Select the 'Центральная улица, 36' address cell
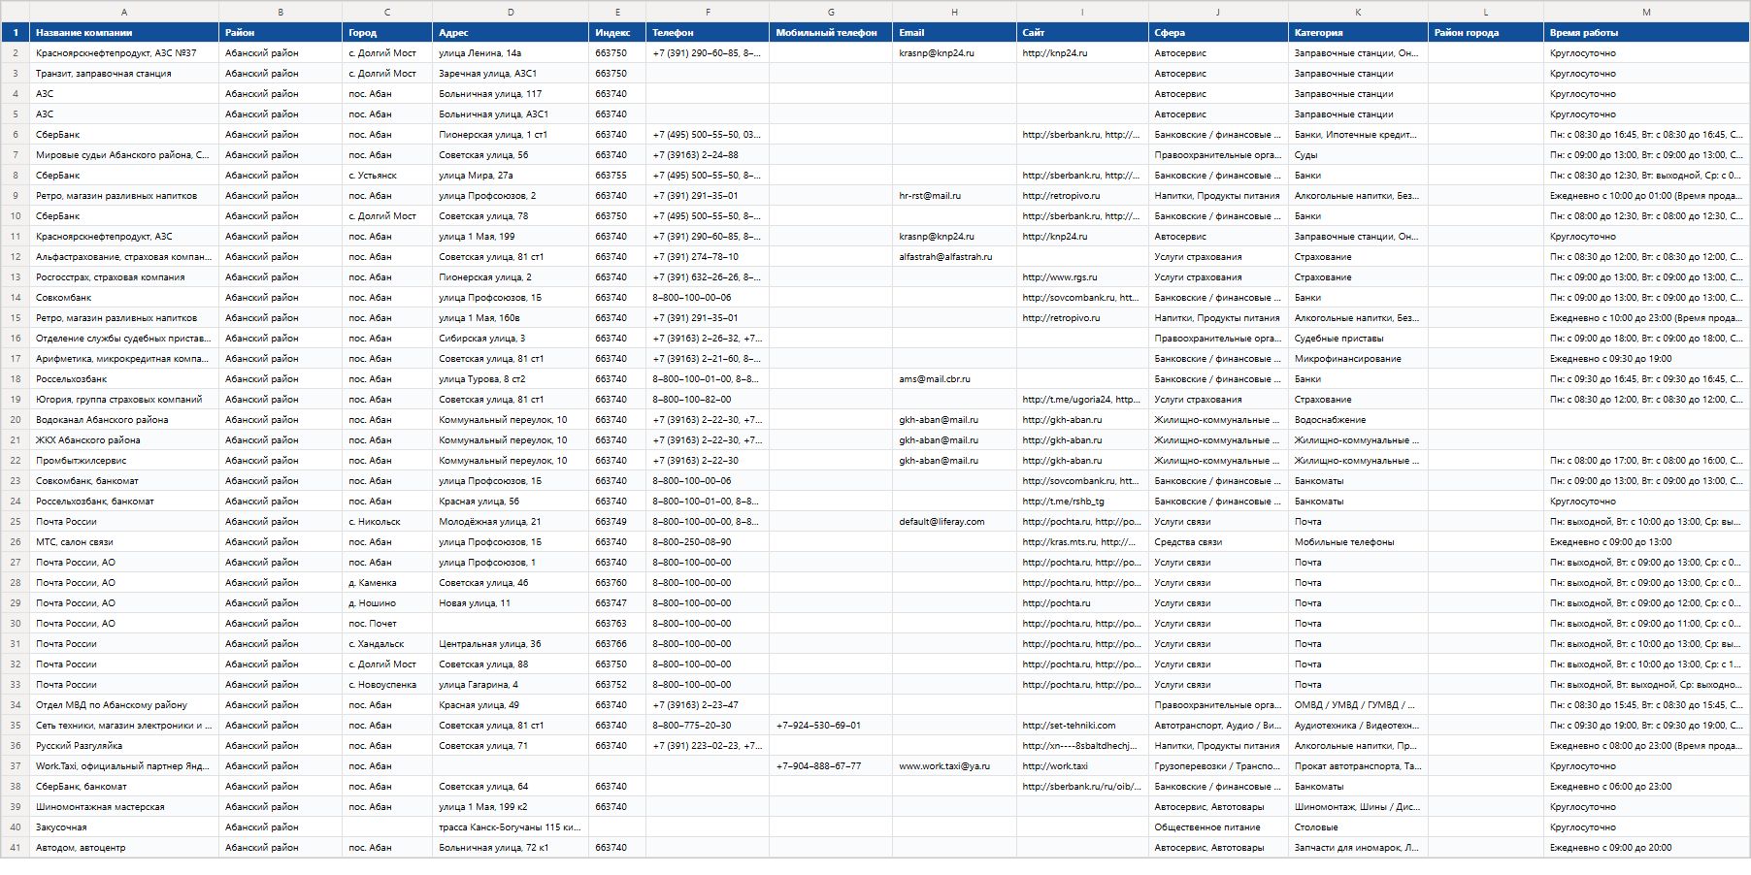This screenshot has width=1751, height=875. 511,644
